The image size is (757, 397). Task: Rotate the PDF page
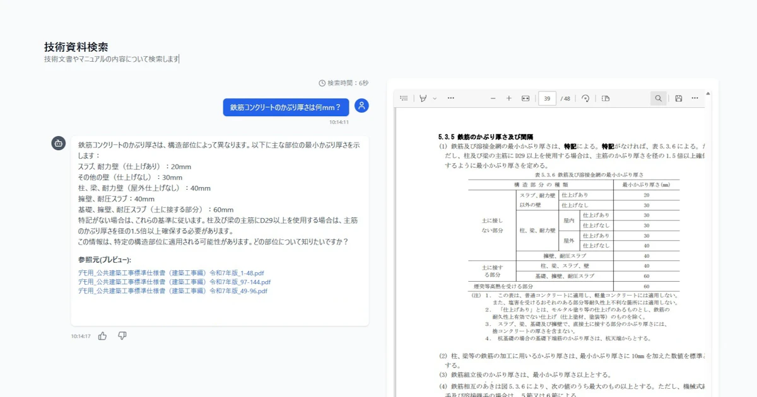coord(585,98)
